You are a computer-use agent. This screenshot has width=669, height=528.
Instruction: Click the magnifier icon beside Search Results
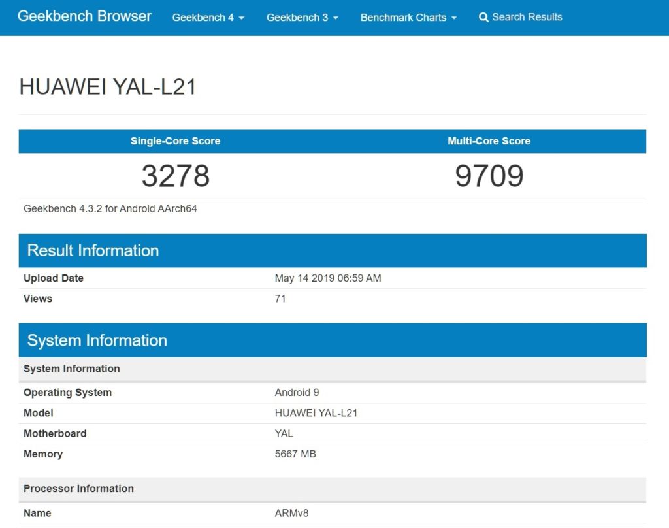(483, 18)
